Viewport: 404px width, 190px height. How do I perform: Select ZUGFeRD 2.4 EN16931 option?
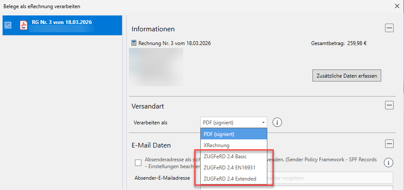tap(233, 167)
